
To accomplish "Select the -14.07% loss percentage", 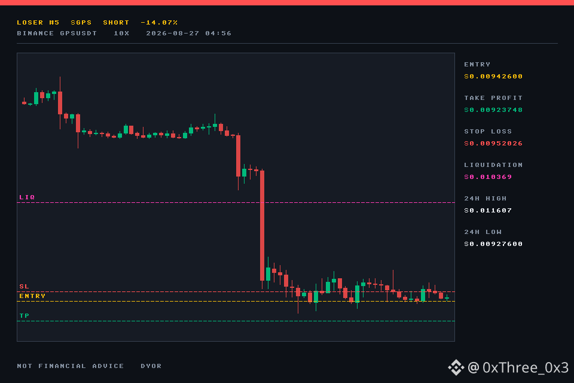I will coord(159,23).
